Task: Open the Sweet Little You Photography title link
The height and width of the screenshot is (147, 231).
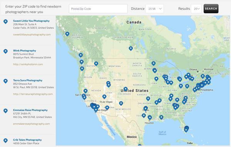Action: coord(31,21)
